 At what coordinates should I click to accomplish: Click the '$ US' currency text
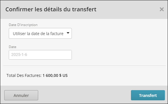[x=63, y=75]
